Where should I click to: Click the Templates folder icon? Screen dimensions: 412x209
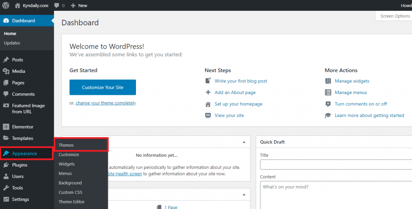coord(6,138)
